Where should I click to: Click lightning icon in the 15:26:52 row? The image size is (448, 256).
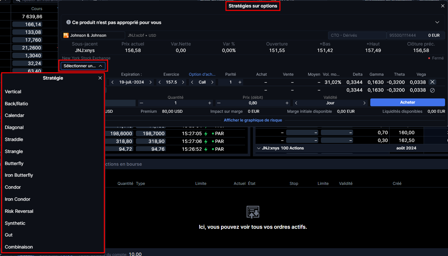click(x=206, y=149)
